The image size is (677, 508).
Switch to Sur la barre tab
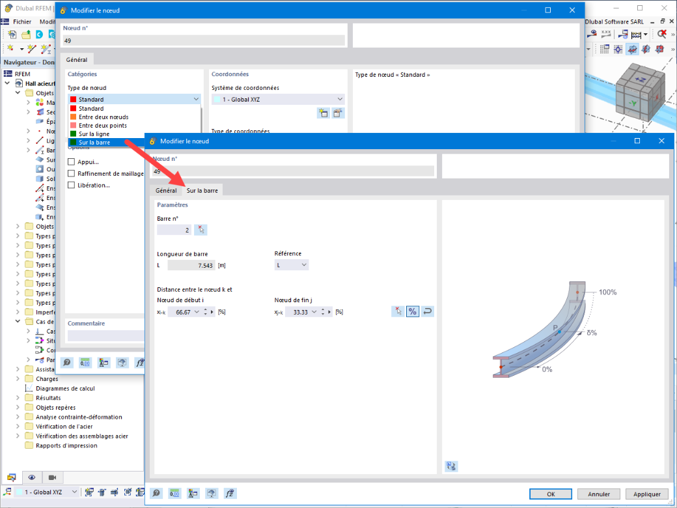pyautogui.click(x=202, y=190)
